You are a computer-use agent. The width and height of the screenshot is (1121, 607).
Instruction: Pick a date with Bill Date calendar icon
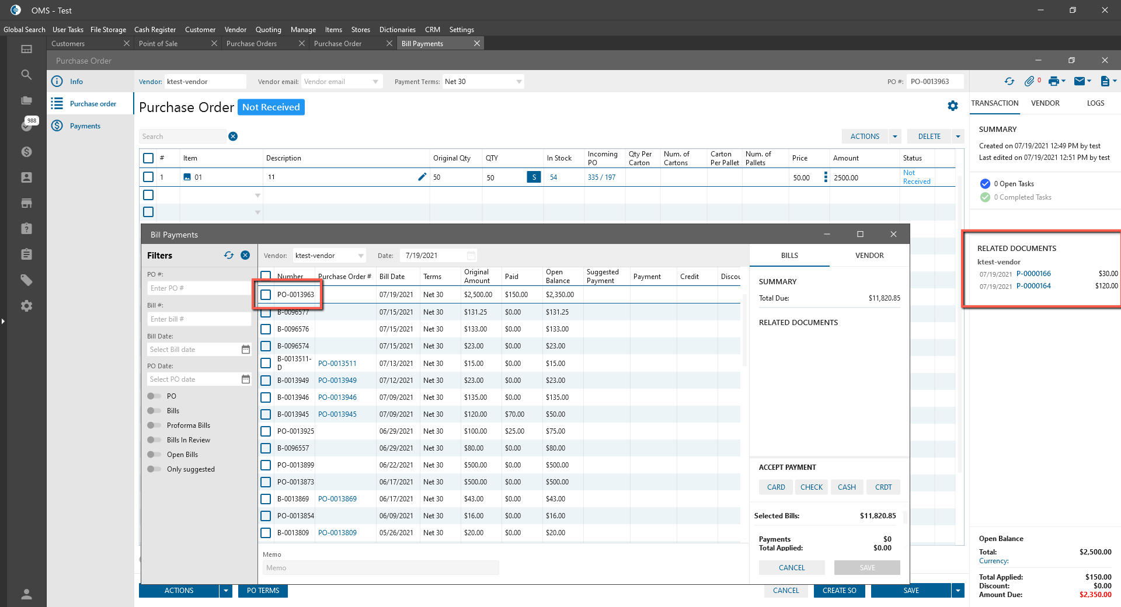click(246, 350)
